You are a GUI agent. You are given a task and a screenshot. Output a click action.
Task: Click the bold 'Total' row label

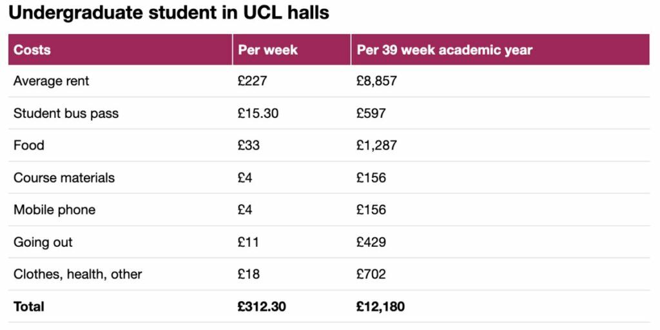tap(29, 306)
